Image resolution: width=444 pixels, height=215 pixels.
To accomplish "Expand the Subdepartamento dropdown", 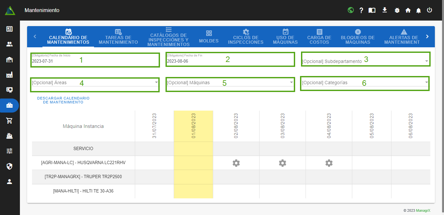I will point(365,61).
